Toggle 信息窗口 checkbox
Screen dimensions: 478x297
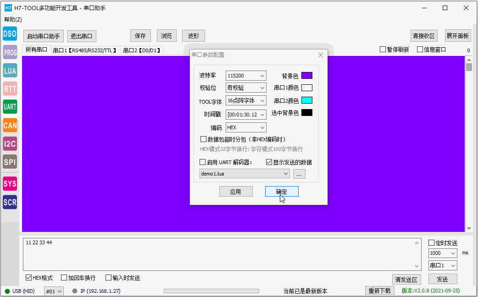coord(420,49)
